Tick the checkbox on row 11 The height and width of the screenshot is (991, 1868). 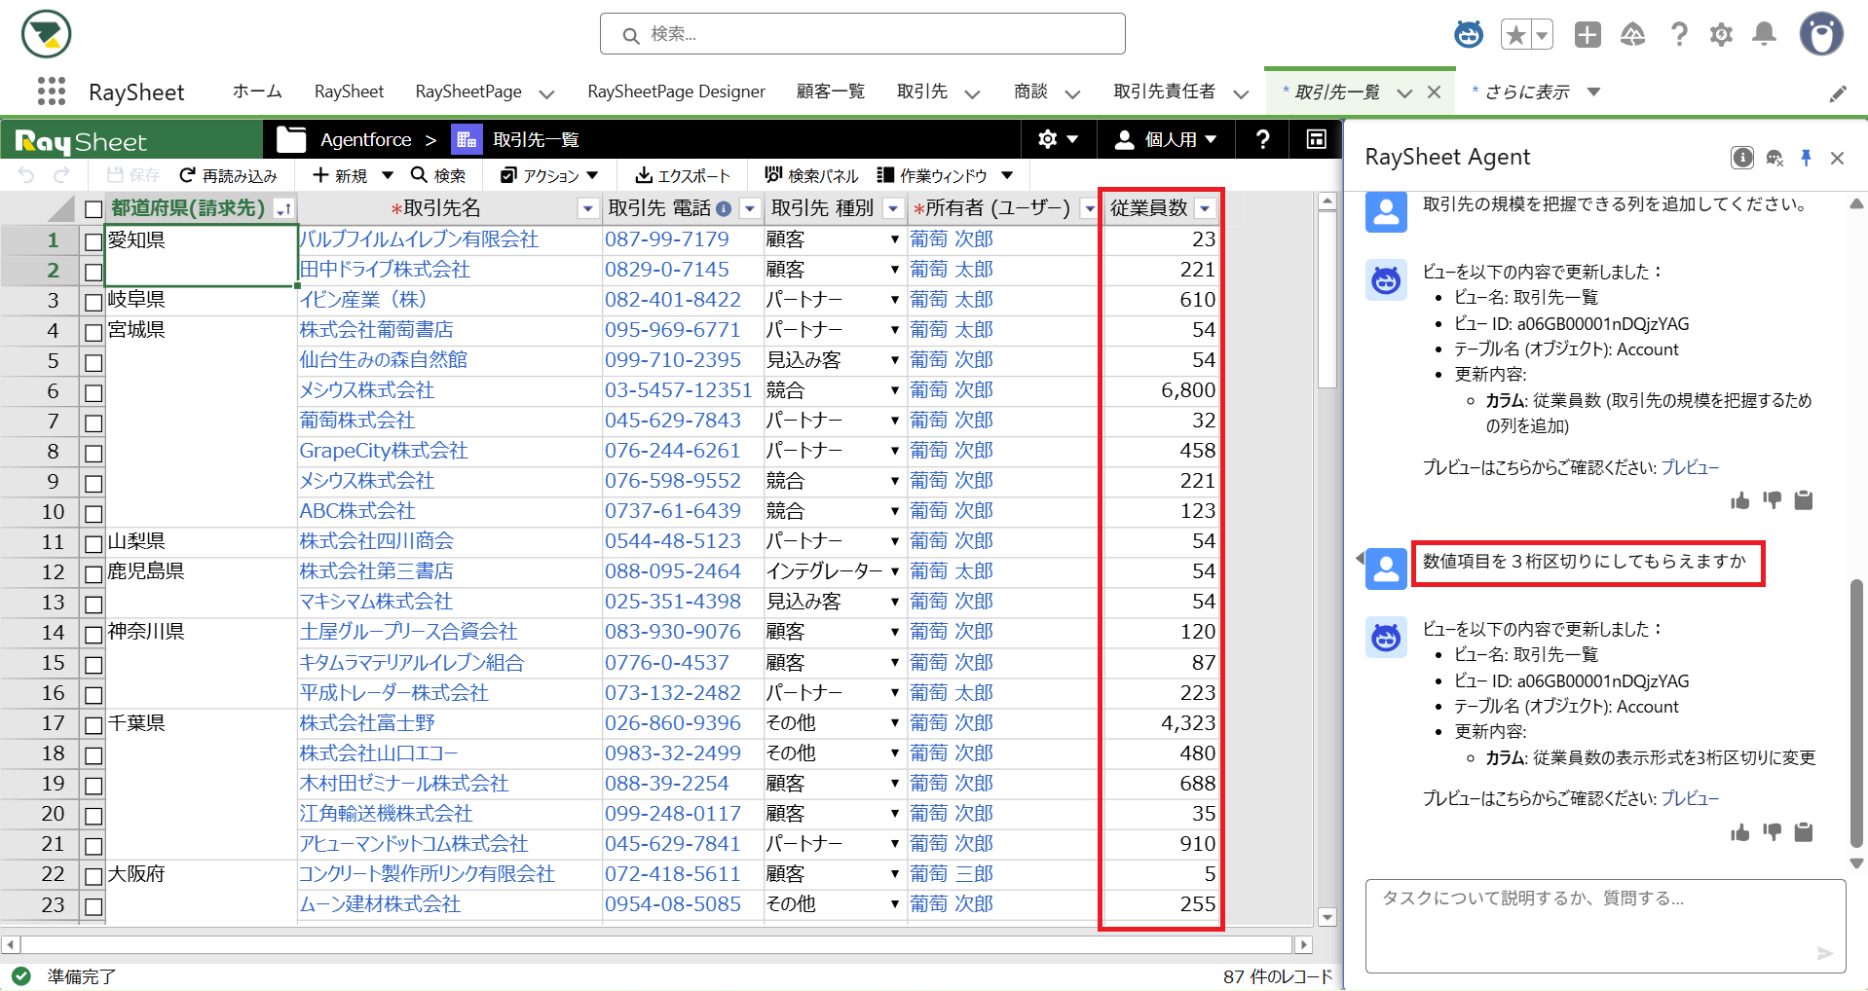pos(93,543)
